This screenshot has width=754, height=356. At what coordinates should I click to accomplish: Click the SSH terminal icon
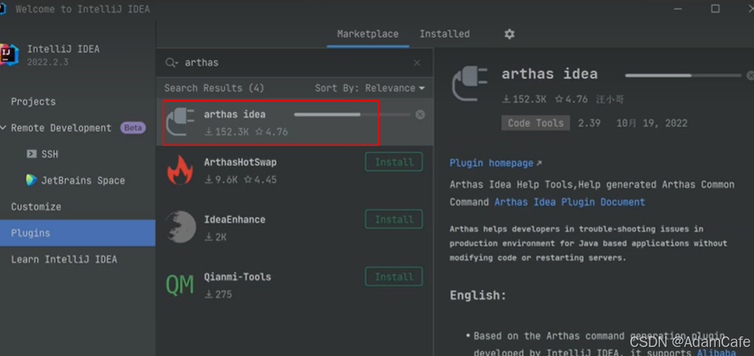pos(32,154)
